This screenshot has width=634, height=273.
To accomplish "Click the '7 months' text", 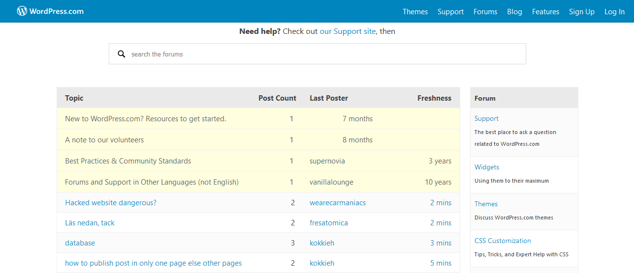I will [358, 119].
